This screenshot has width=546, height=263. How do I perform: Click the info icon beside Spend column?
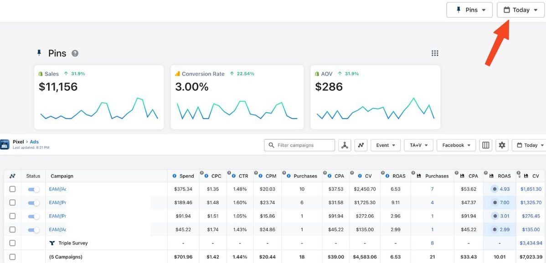(x=175, y=176)
